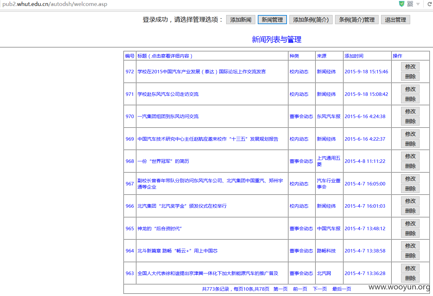Delete row 966 using 删除

pyautogui.click(x=410, y=211)
